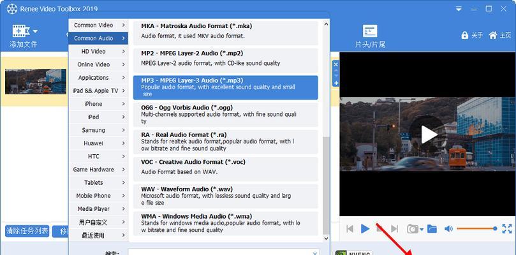Open the Online Video category
Image resolution: width=516 pixels, height=255 pixels.
click(98, 64)
